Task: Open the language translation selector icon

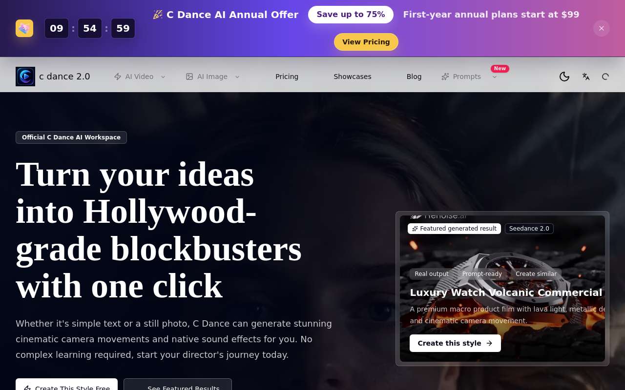Action: coord(586,77)
